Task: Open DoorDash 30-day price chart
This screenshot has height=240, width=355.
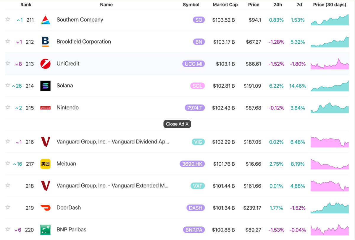Action: pos(330,208)
